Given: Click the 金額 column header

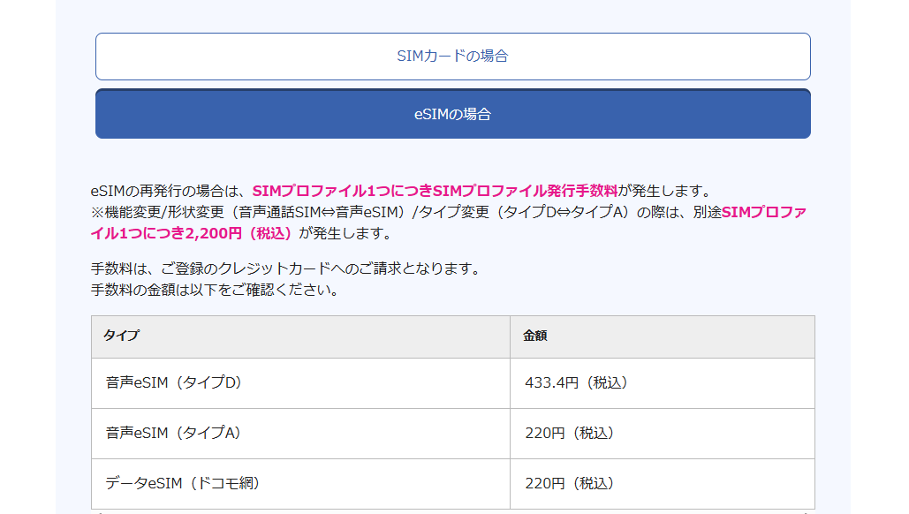Looking at the screenshot, I should click(x=662, y=336).
